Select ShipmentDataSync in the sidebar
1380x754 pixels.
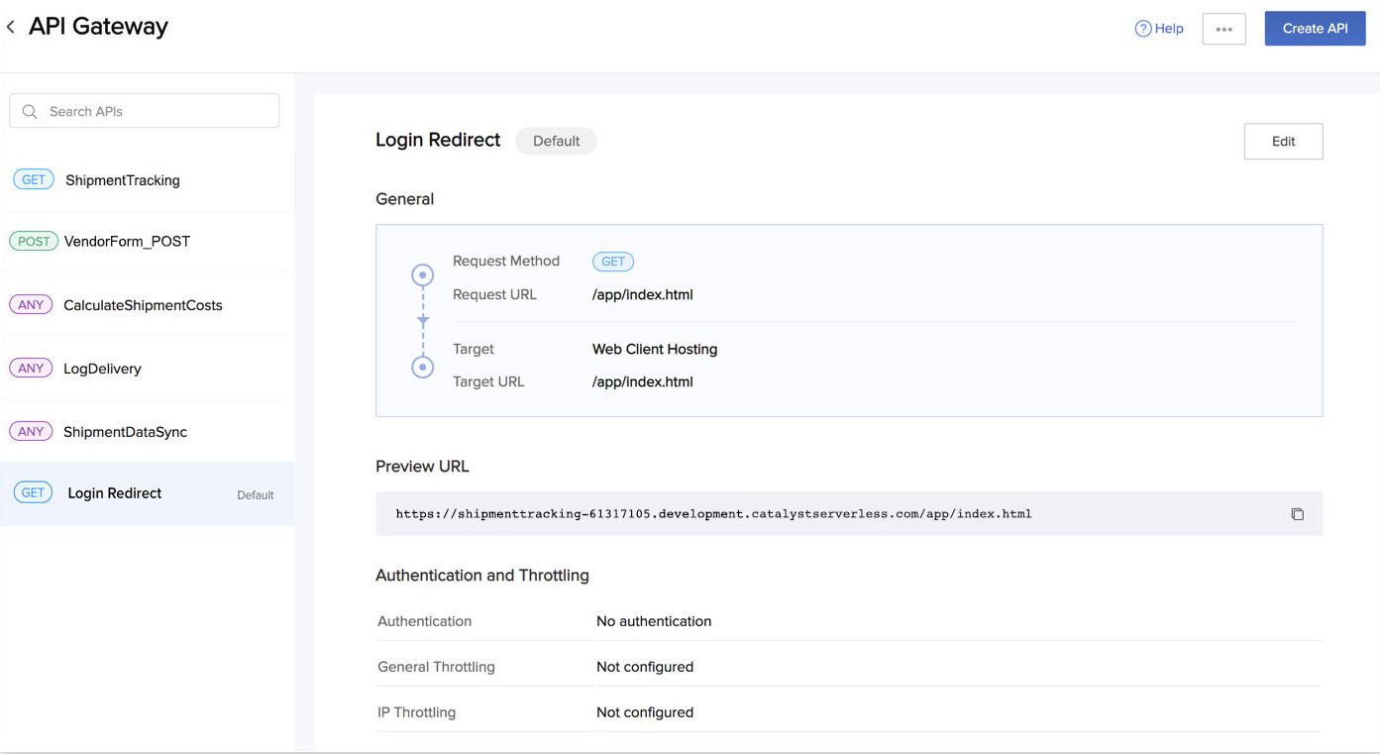(x=125, y=431)
